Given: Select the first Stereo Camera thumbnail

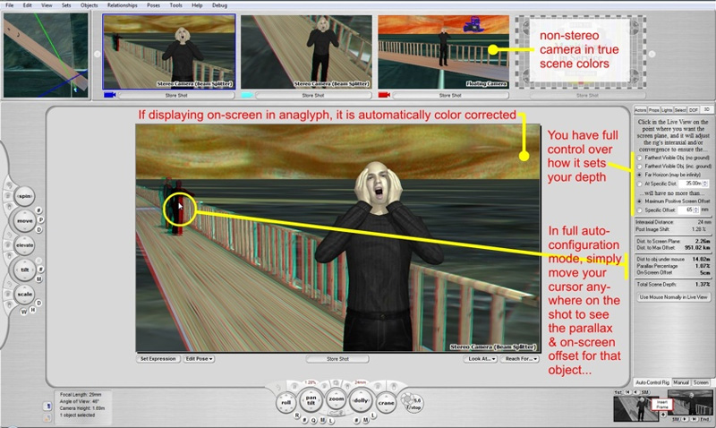Looking at the screenshot, I should [x=169, y=51].
